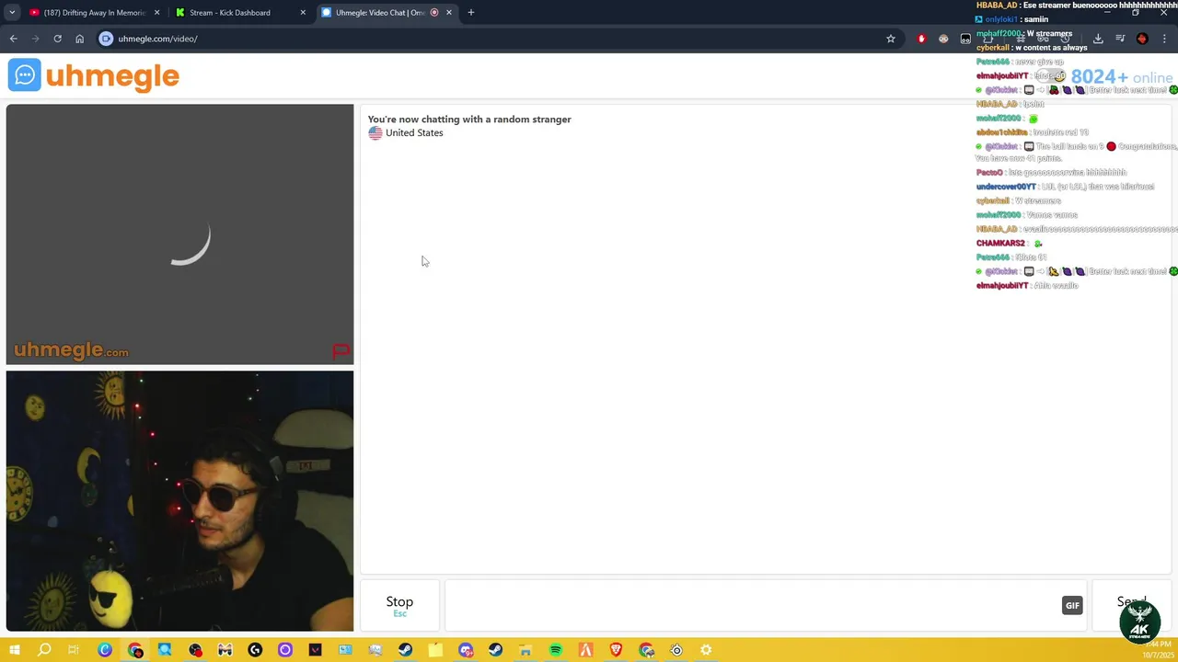Open the Windows Start menu

15,650
